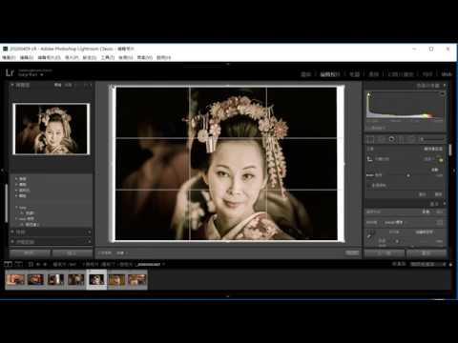Image resolution: width=458 pixels, height=343 pixels.
Task: Set Navigator zoom to Fit
Action: coord(57,85)
